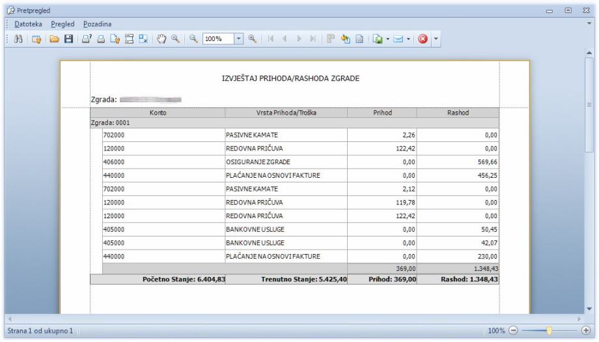599x342 pixels.
Task: Expand the Send via E-Mail dropdown arrow
Action: [x=409, y=38]
